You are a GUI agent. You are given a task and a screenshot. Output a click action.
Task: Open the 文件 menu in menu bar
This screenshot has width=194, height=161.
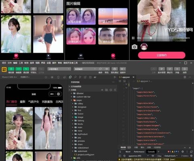click(x=10, y=63)
